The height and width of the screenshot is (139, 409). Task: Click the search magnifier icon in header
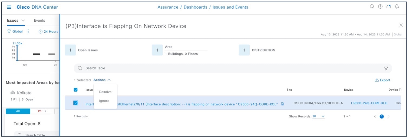(x=372, y=6)
